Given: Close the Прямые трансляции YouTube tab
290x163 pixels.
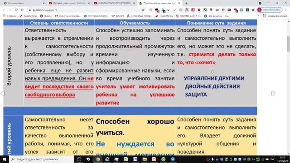Looking at the screenshot, I should click(x=89, y=3).
